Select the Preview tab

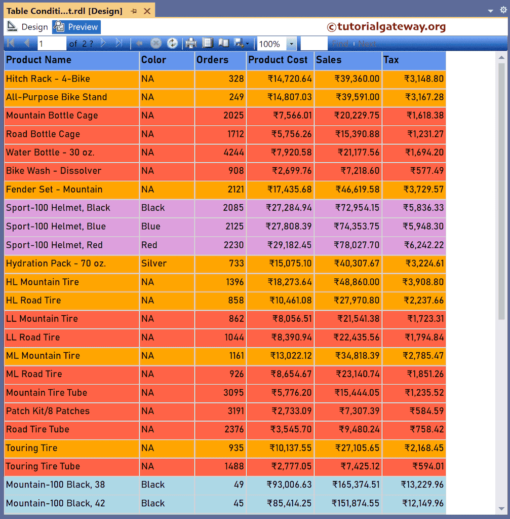tap(76, 27)
